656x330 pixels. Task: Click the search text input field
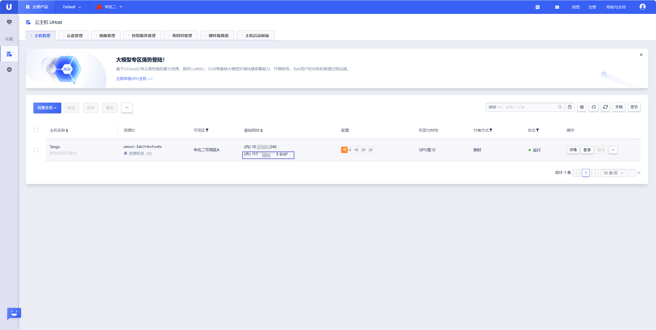point(530,107)
